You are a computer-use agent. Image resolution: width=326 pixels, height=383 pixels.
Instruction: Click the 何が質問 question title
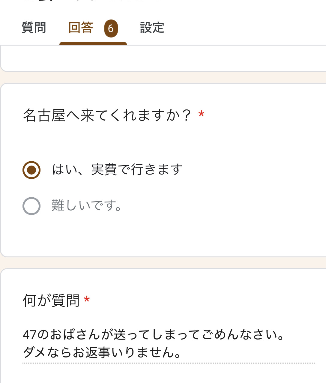pos(51,301)
